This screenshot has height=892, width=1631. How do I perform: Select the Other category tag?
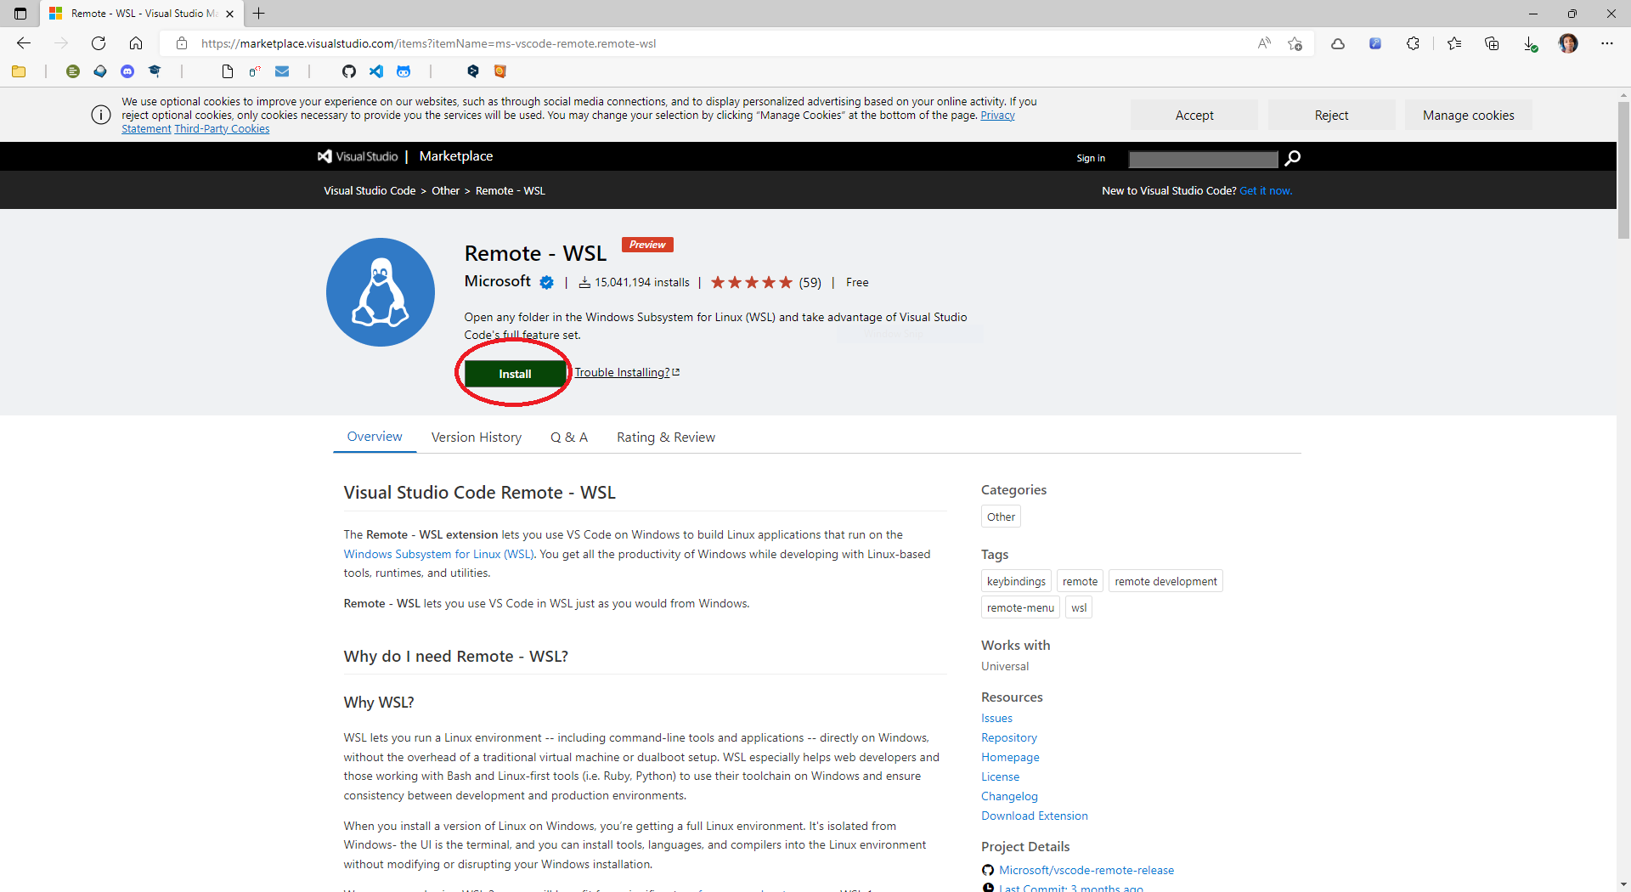1001,517
